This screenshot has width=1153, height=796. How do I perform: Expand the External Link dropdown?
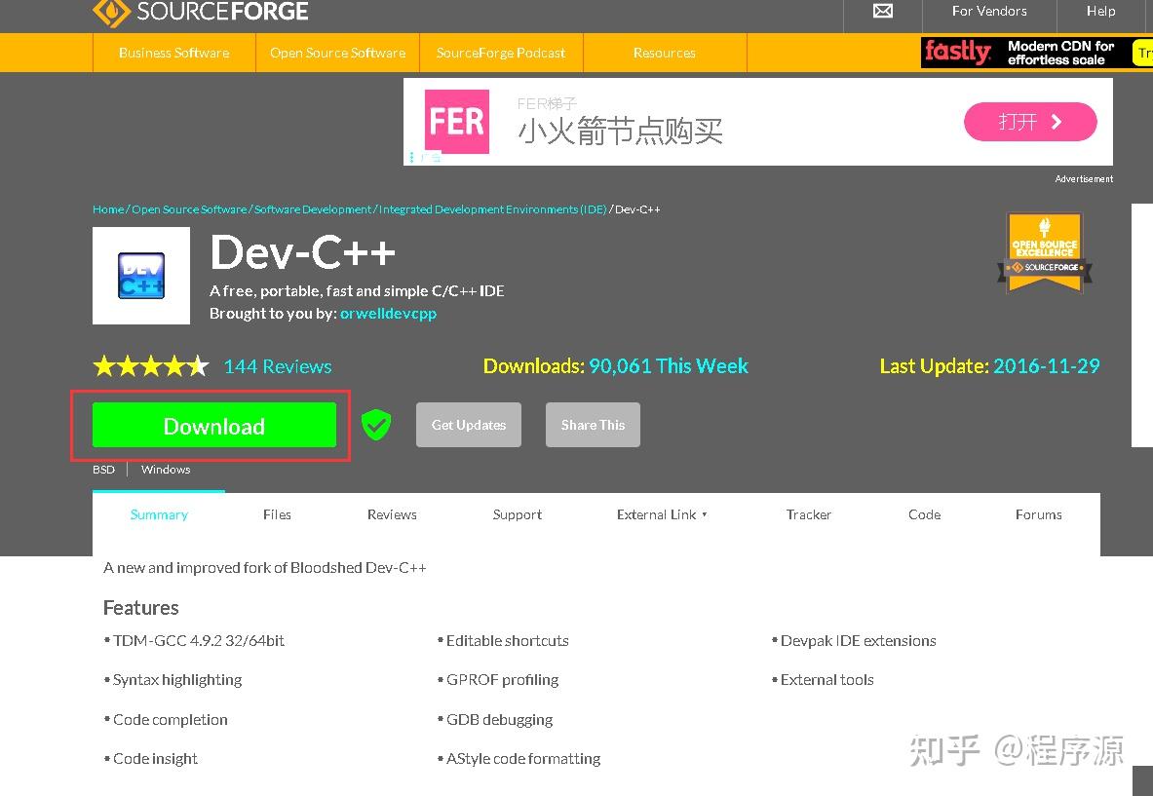click(662, 514)
